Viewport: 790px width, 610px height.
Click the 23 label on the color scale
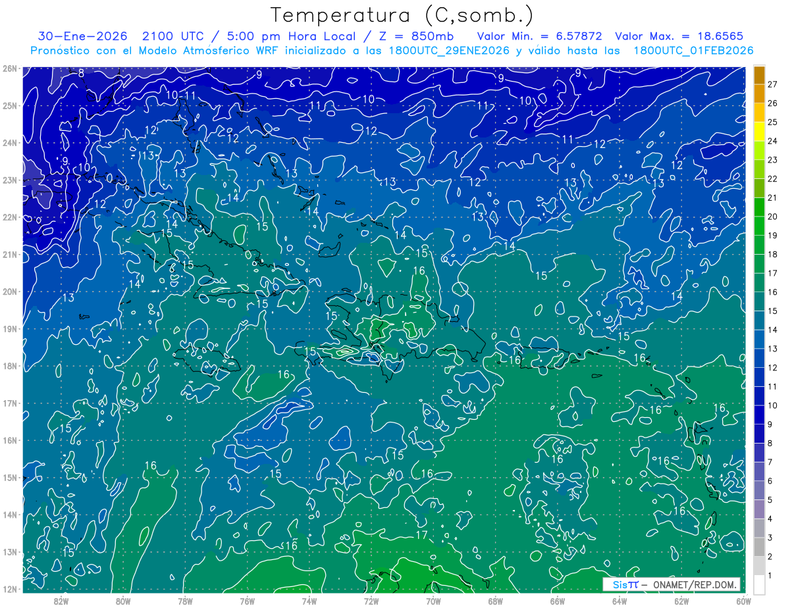(772, 160)
